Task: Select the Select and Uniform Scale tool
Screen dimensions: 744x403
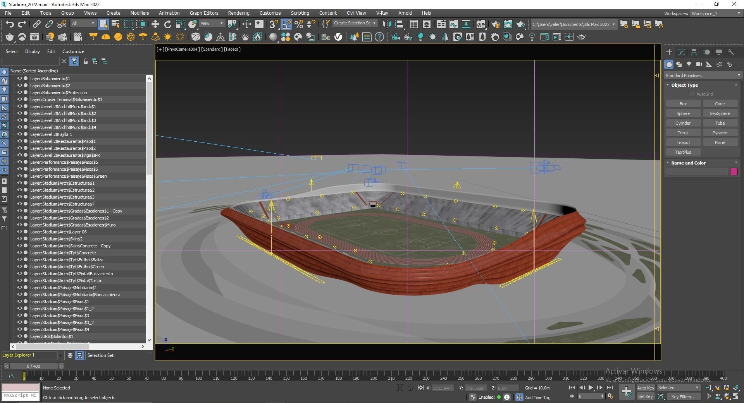Action: (x=180, y=24)
